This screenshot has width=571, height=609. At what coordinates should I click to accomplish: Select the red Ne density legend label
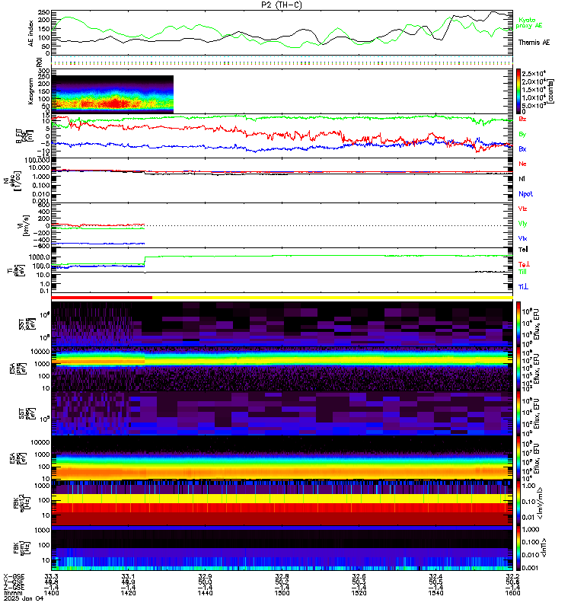[522, 164]
